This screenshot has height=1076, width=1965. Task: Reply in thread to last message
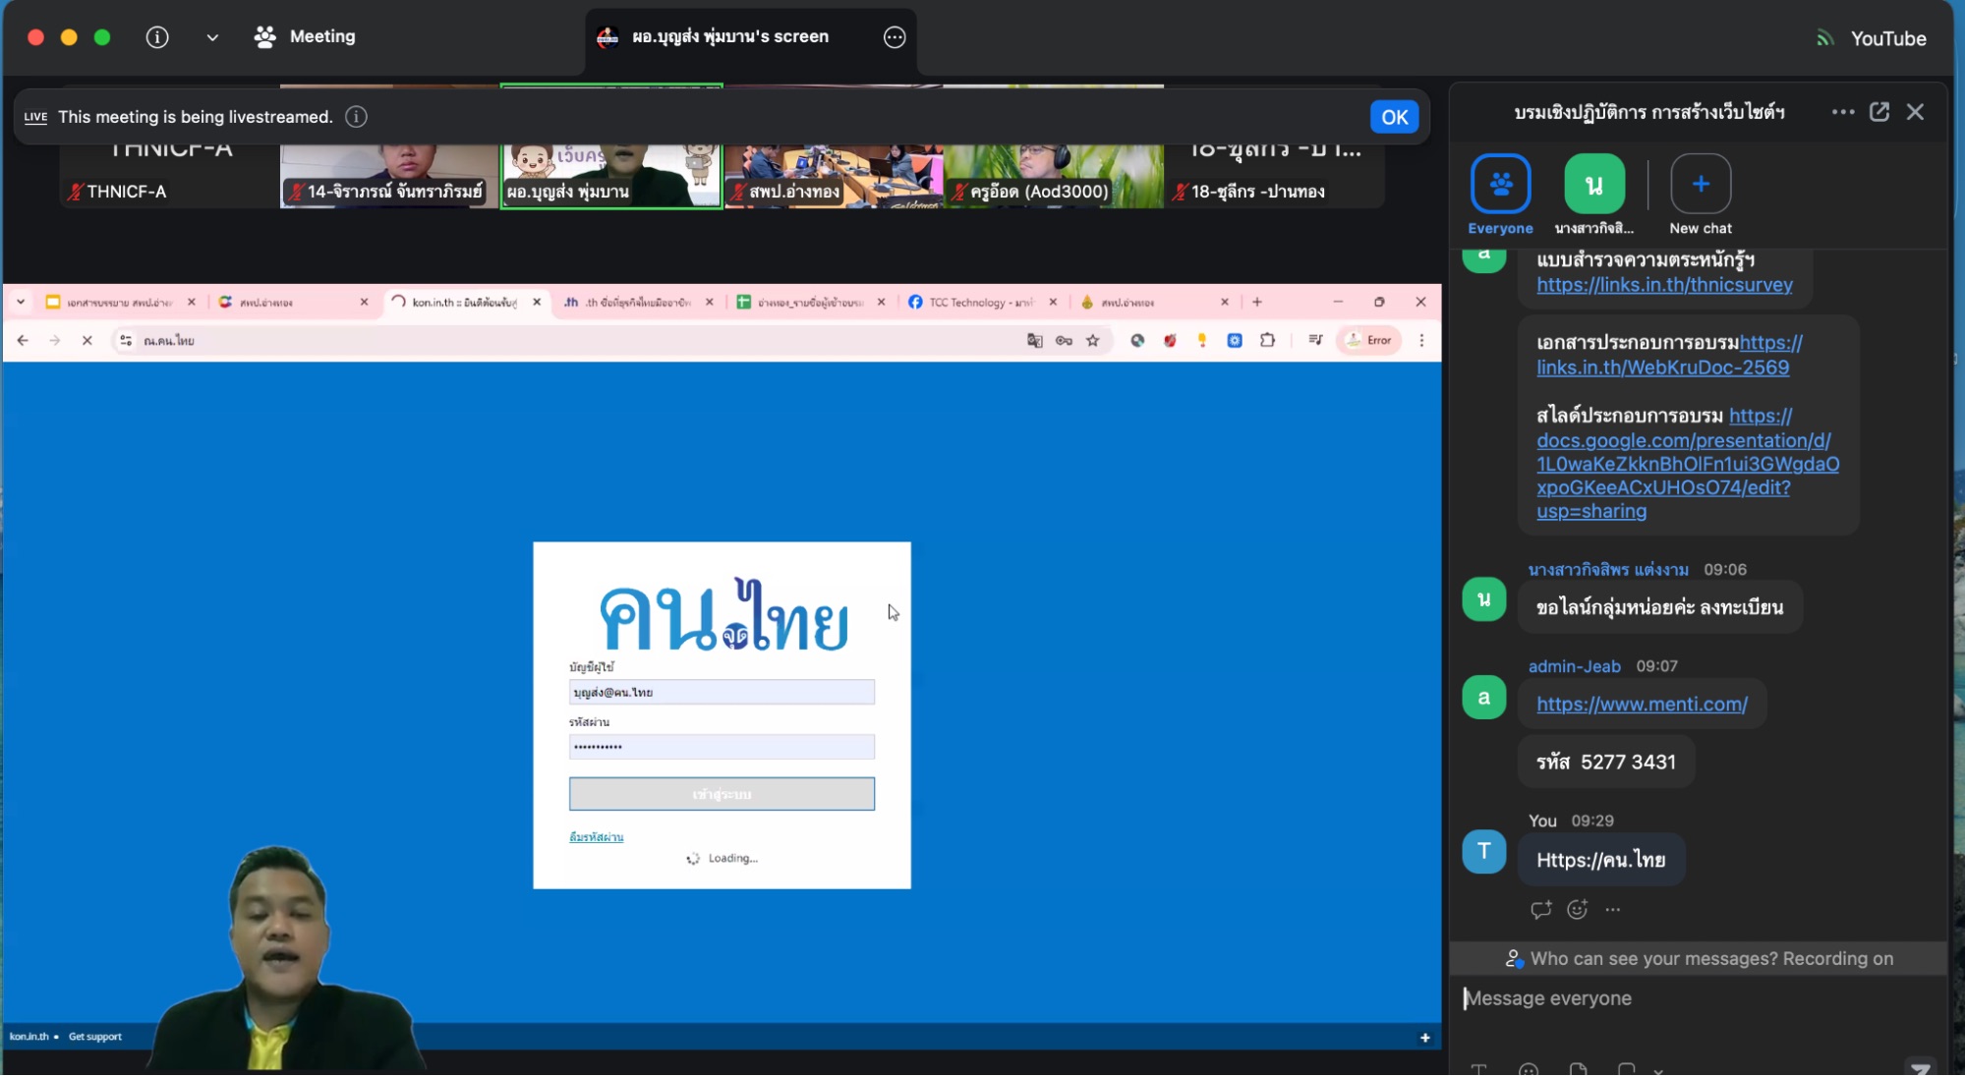[x=1540, y=910]
